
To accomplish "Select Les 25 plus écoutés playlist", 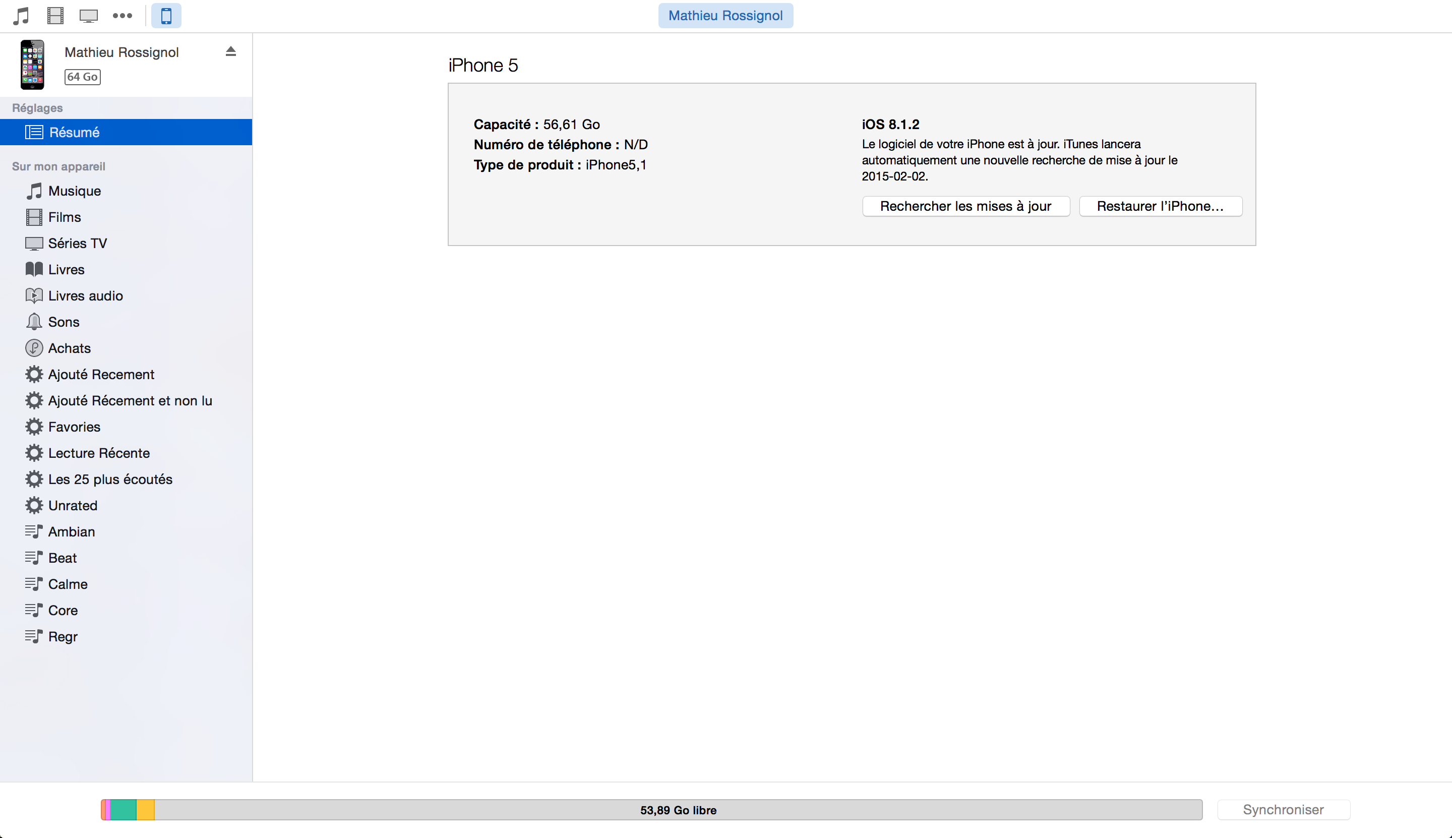I will 126,480.
